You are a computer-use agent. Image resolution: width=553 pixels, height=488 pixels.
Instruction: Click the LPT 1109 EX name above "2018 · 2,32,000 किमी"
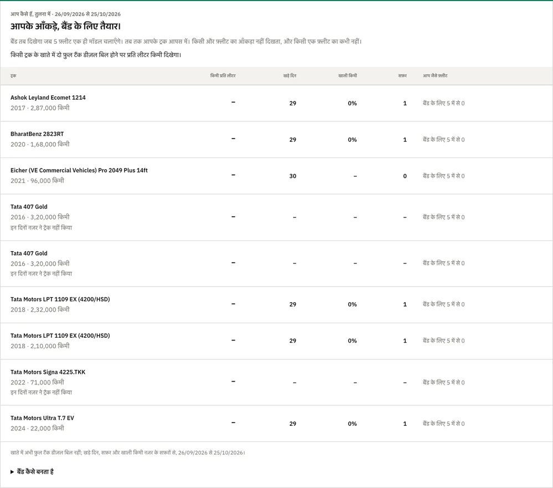click(60, 299)
